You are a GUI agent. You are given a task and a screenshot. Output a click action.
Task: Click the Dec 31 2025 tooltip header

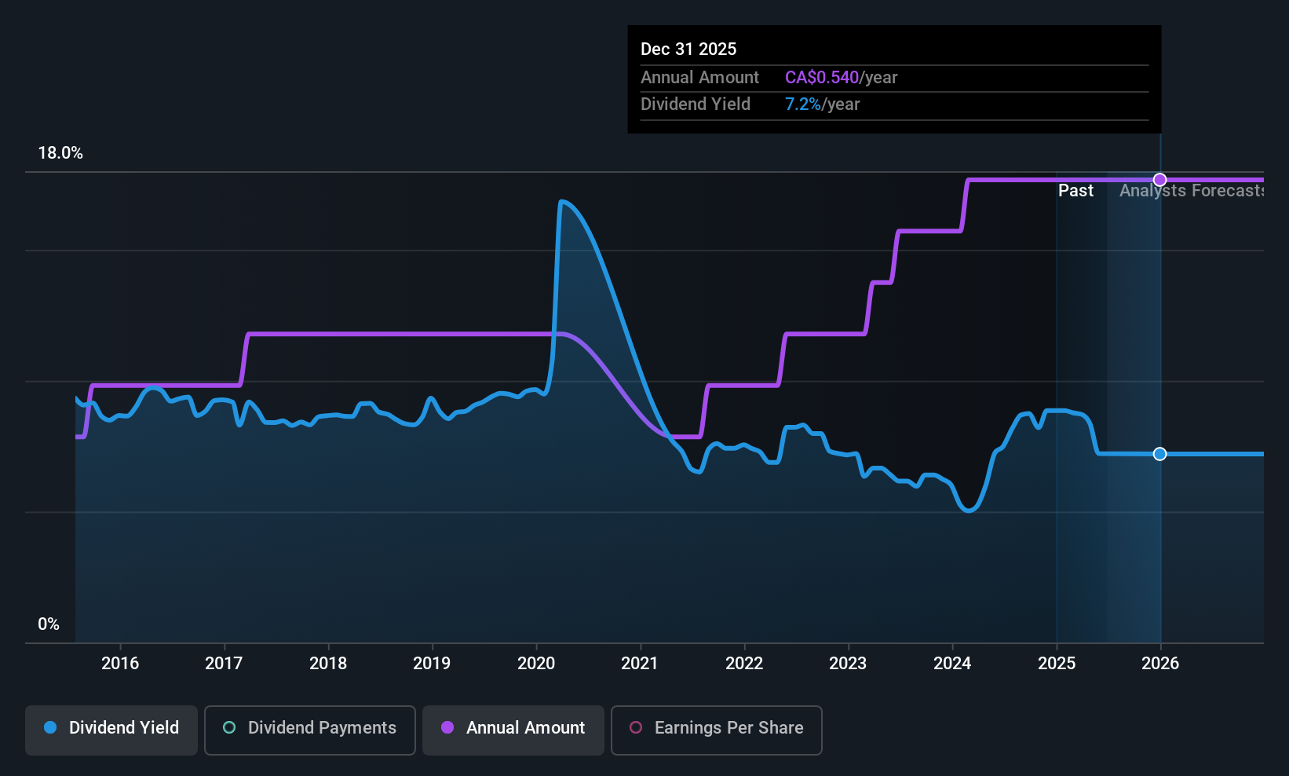(688, 49)
